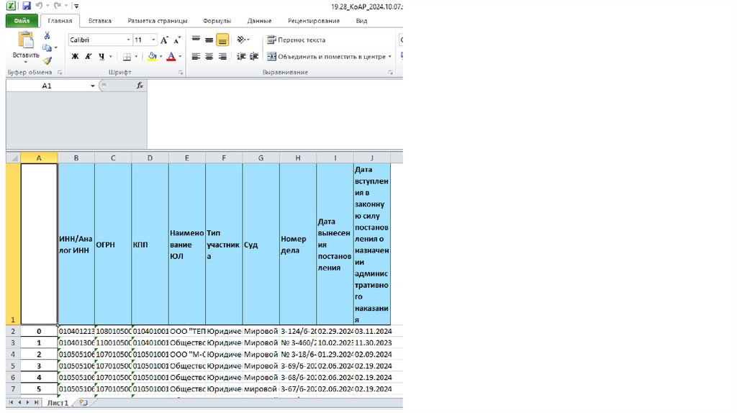Open the Copy dropdown arrow

pos(56,48)
